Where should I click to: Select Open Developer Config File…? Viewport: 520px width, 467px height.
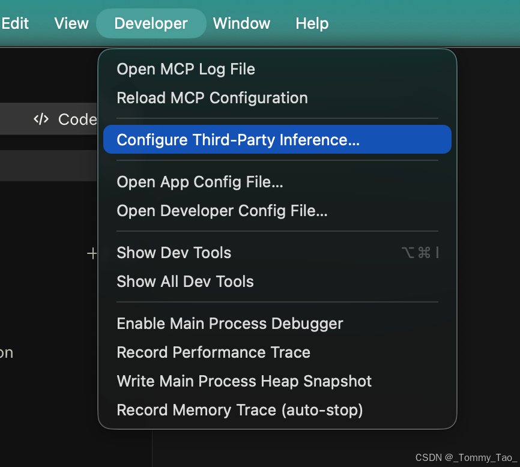(277, 211)
